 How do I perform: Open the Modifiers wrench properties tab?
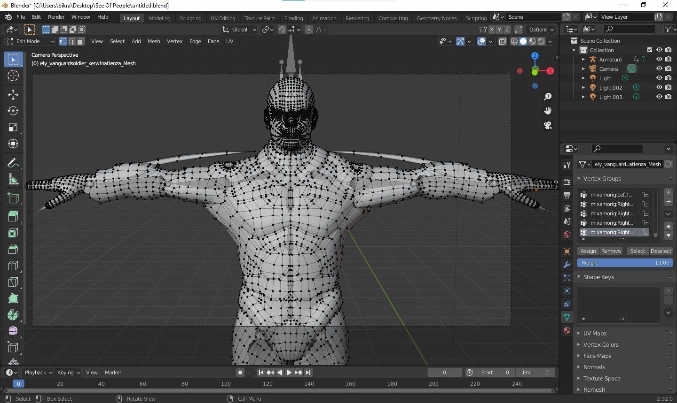pos(567,265)
